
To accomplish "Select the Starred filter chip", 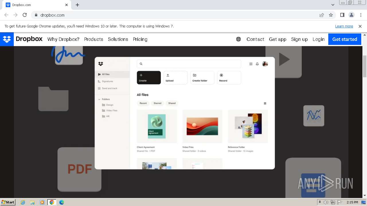I will point(157,103).
